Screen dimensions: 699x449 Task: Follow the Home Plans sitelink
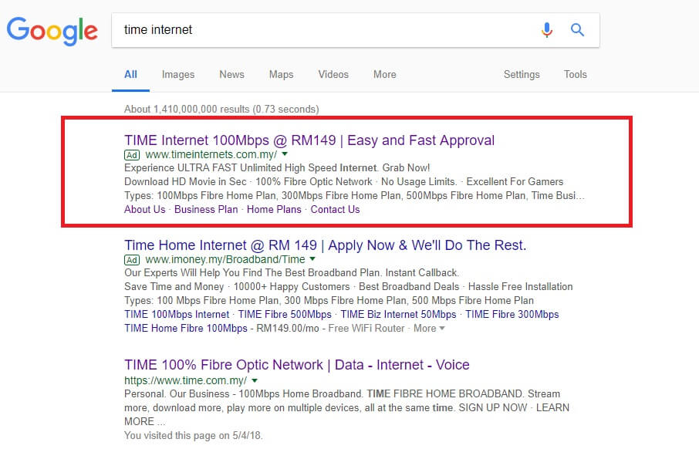point(274,209)
